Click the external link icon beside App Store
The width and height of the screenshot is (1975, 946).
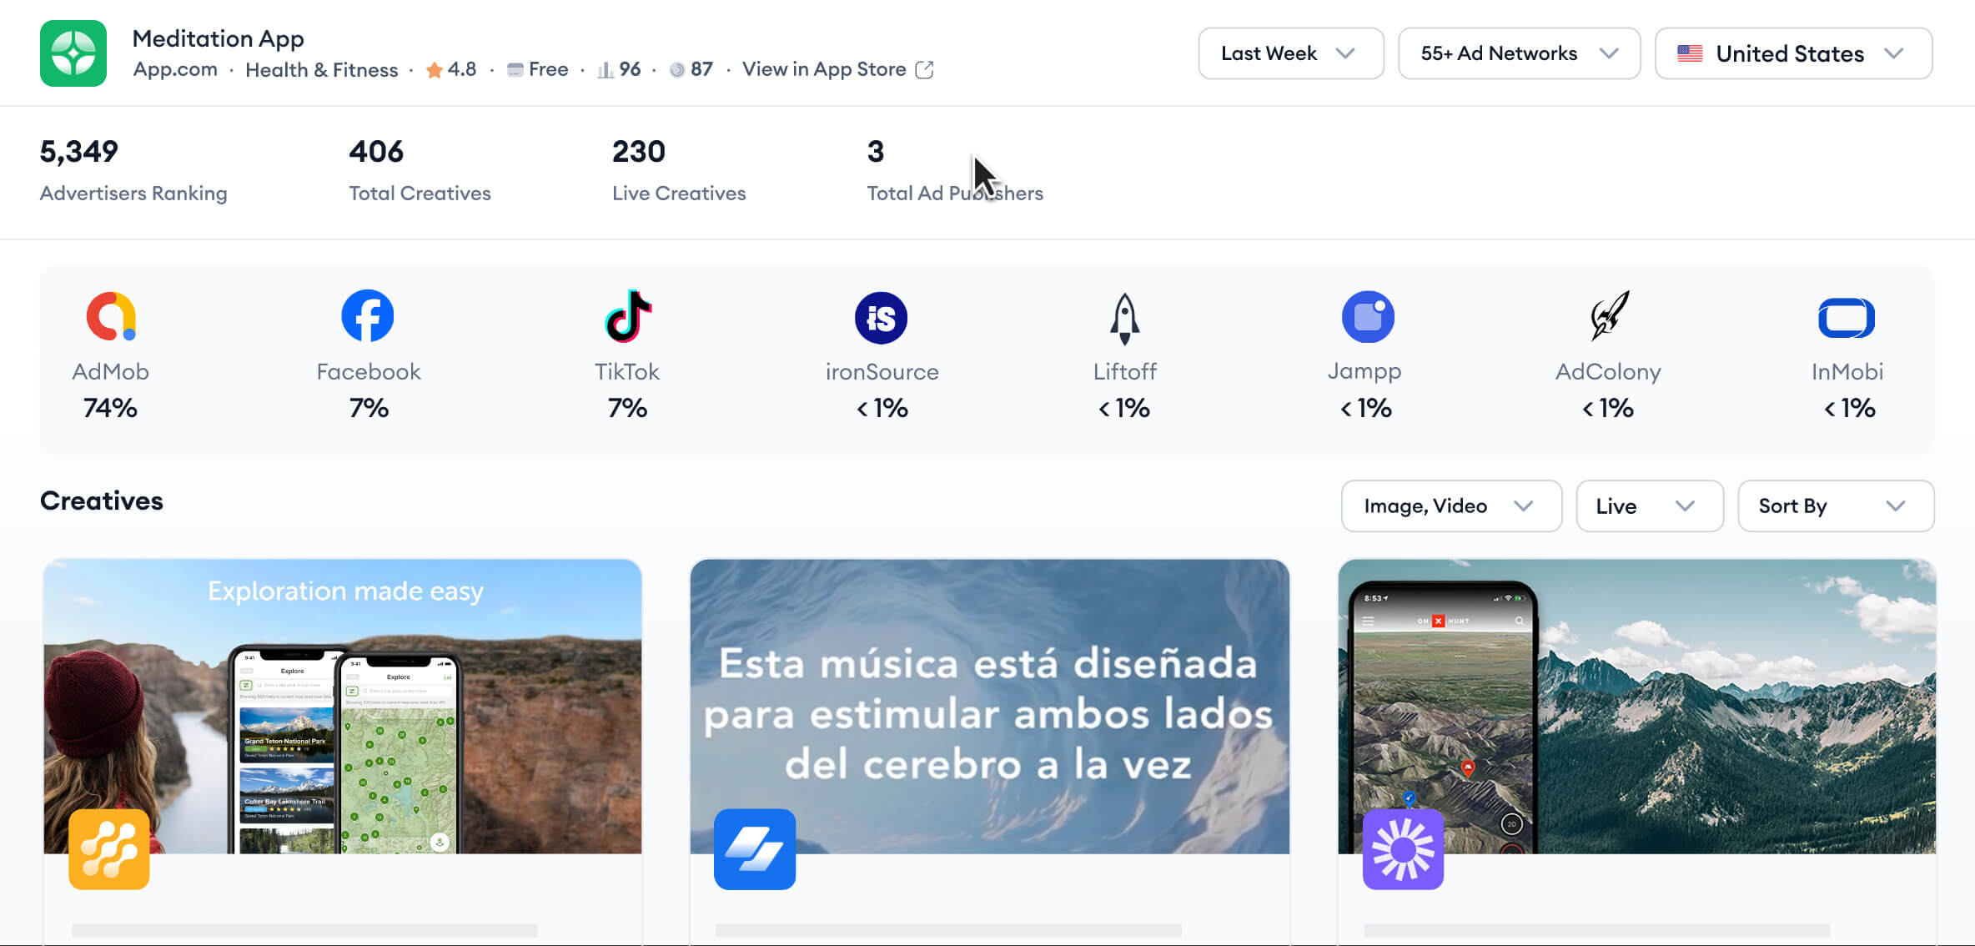[x=924, y=70]
